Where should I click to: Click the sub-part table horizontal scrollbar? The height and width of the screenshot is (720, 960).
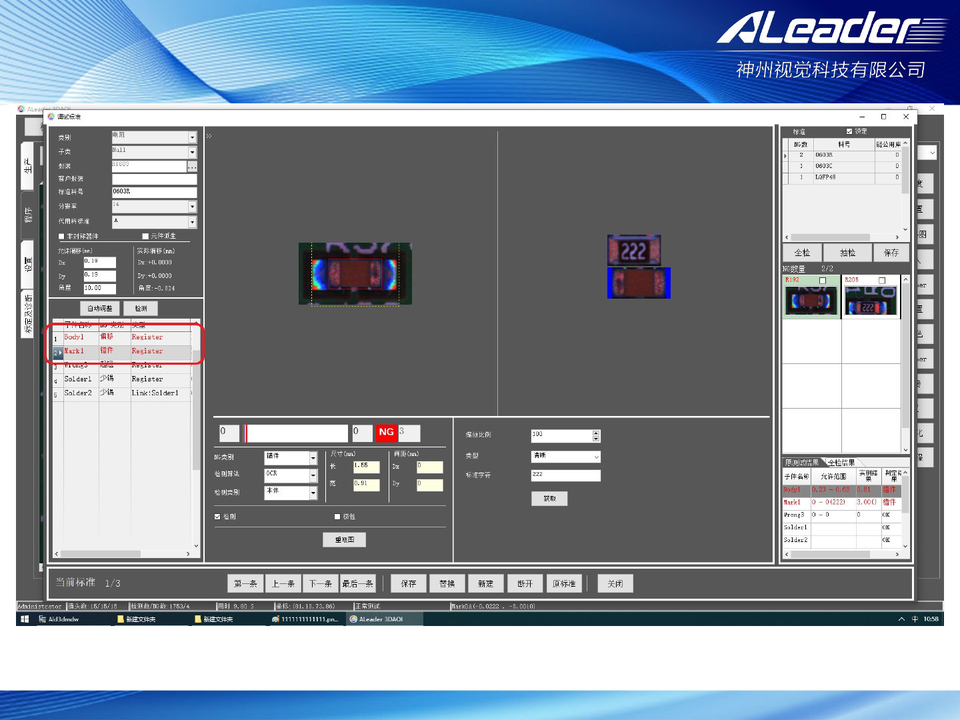coord(123,553)
